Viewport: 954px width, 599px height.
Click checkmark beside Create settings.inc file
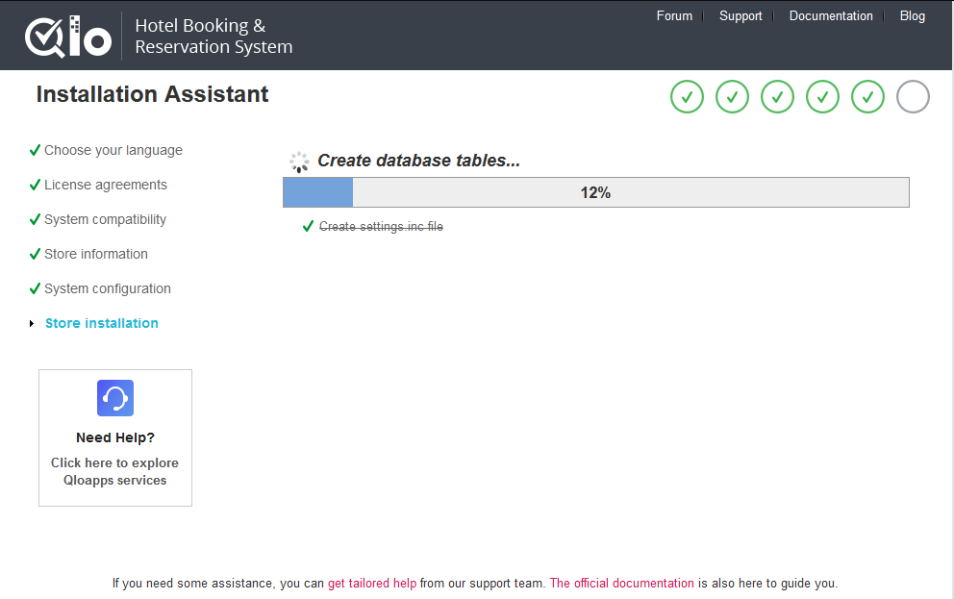pos(308,227)
